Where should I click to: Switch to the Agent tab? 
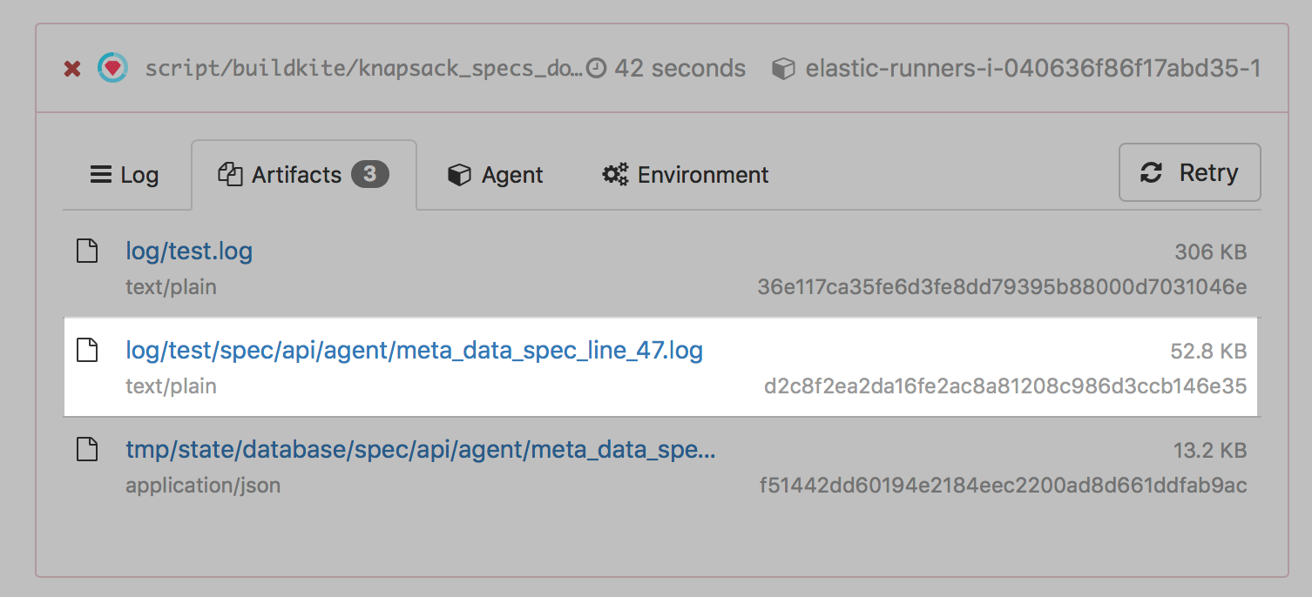[496, 175]
